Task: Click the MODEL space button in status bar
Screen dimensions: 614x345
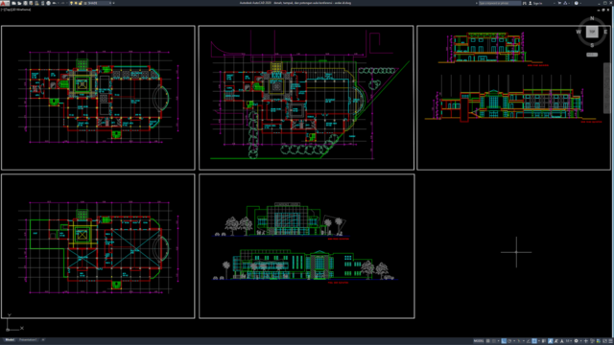Action: click(479, 341)
